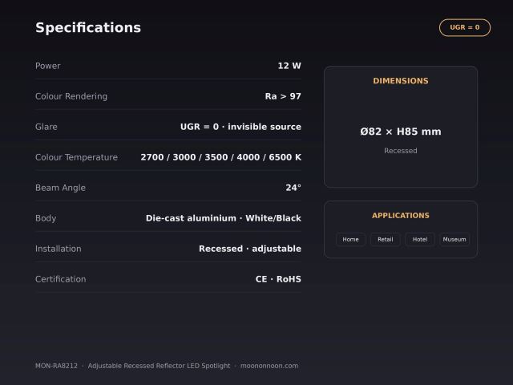This screenshot has height=385, width=513.
Task: Click the 24° beam angle value
Action: tap(293, 188)
